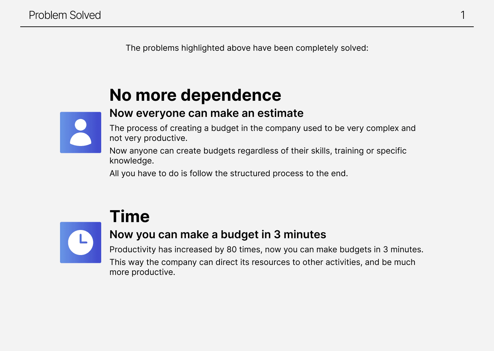
Task: Click the user profile icon beside No more dependence
Action: pyautogui.click(x=81, y=132)
